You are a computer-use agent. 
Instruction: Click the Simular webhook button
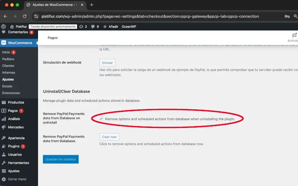coord(107,62)
